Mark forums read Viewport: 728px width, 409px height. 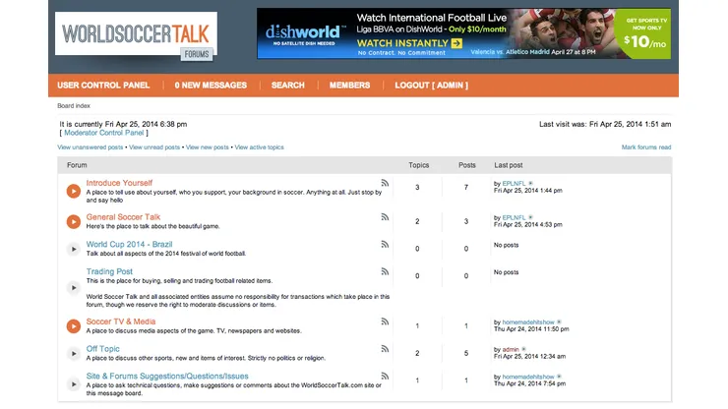coord(645,147)
